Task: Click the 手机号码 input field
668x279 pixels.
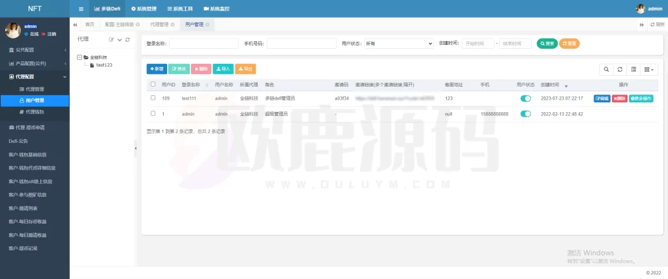Action: point(301,44)
